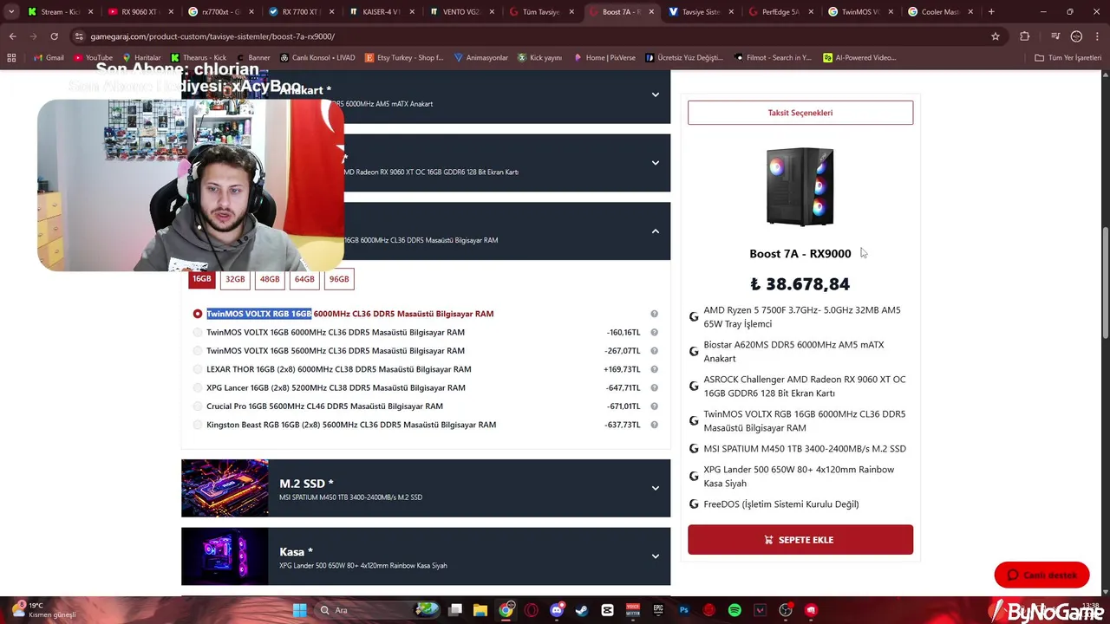Open Steam from taskbar
The image size is (1110, 624).
click(582, 610)
